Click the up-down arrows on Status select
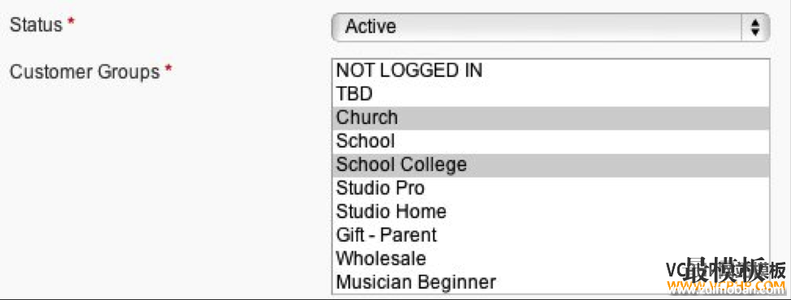Viewport: 791px width, 300px height. [755, 28]
